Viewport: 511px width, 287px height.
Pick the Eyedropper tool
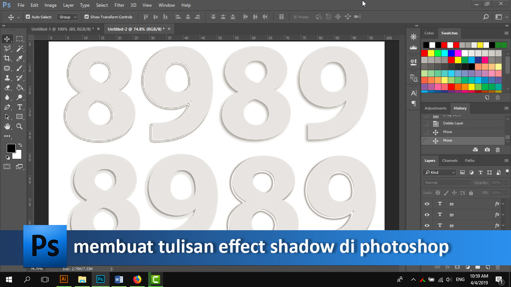click(19, 58)
